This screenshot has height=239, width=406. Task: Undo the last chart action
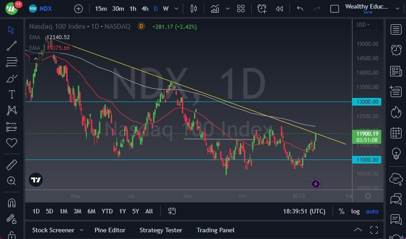coord(300,9)
